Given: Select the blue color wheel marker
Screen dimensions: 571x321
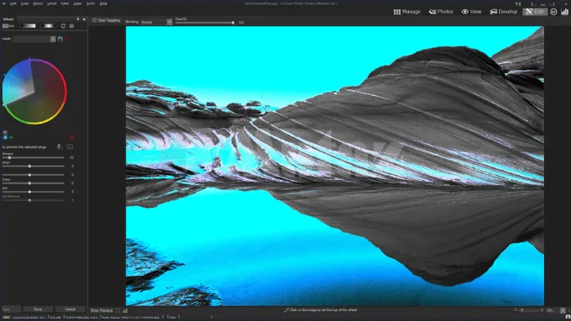Looking at the screenshot, I should pyautogui.click(x=5, y=138).
